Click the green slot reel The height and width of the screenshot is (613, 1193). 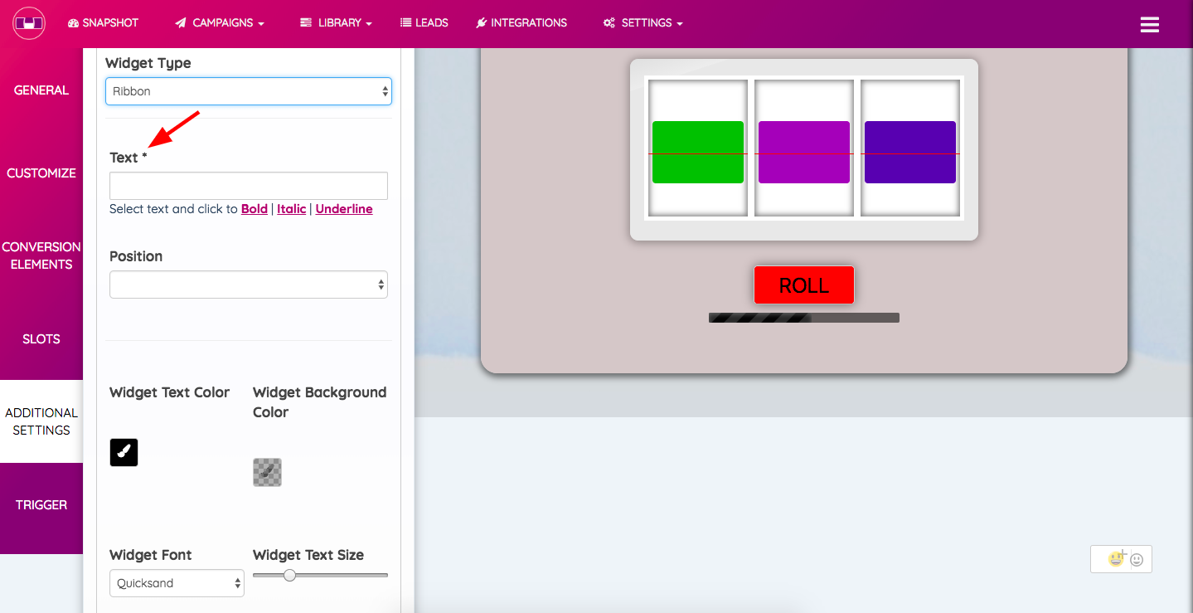[698, 152]
